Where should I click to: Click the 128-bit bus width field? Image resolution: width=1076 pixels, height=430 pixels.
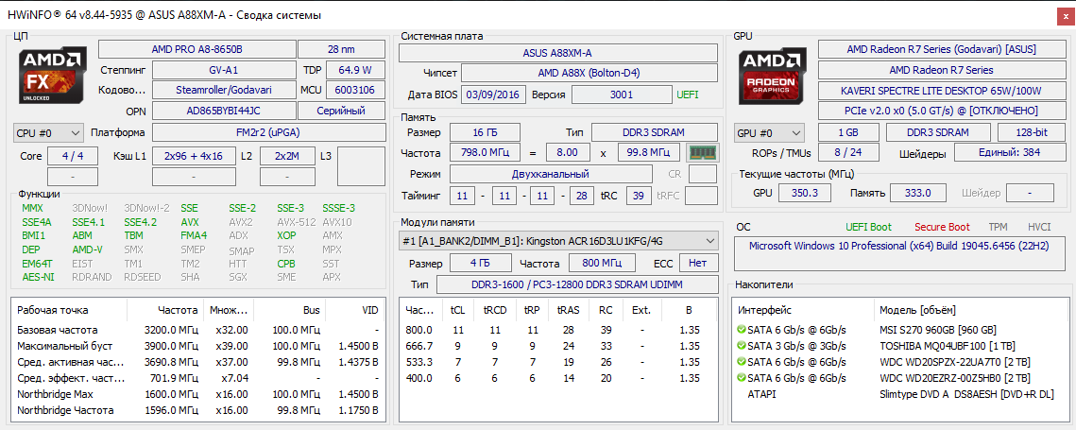pyautogui.click(x=1032, y=132)
